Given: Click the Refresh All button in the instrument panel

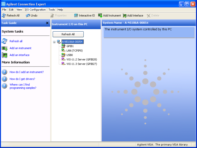Looking at the screenshot, I should 68,34.
